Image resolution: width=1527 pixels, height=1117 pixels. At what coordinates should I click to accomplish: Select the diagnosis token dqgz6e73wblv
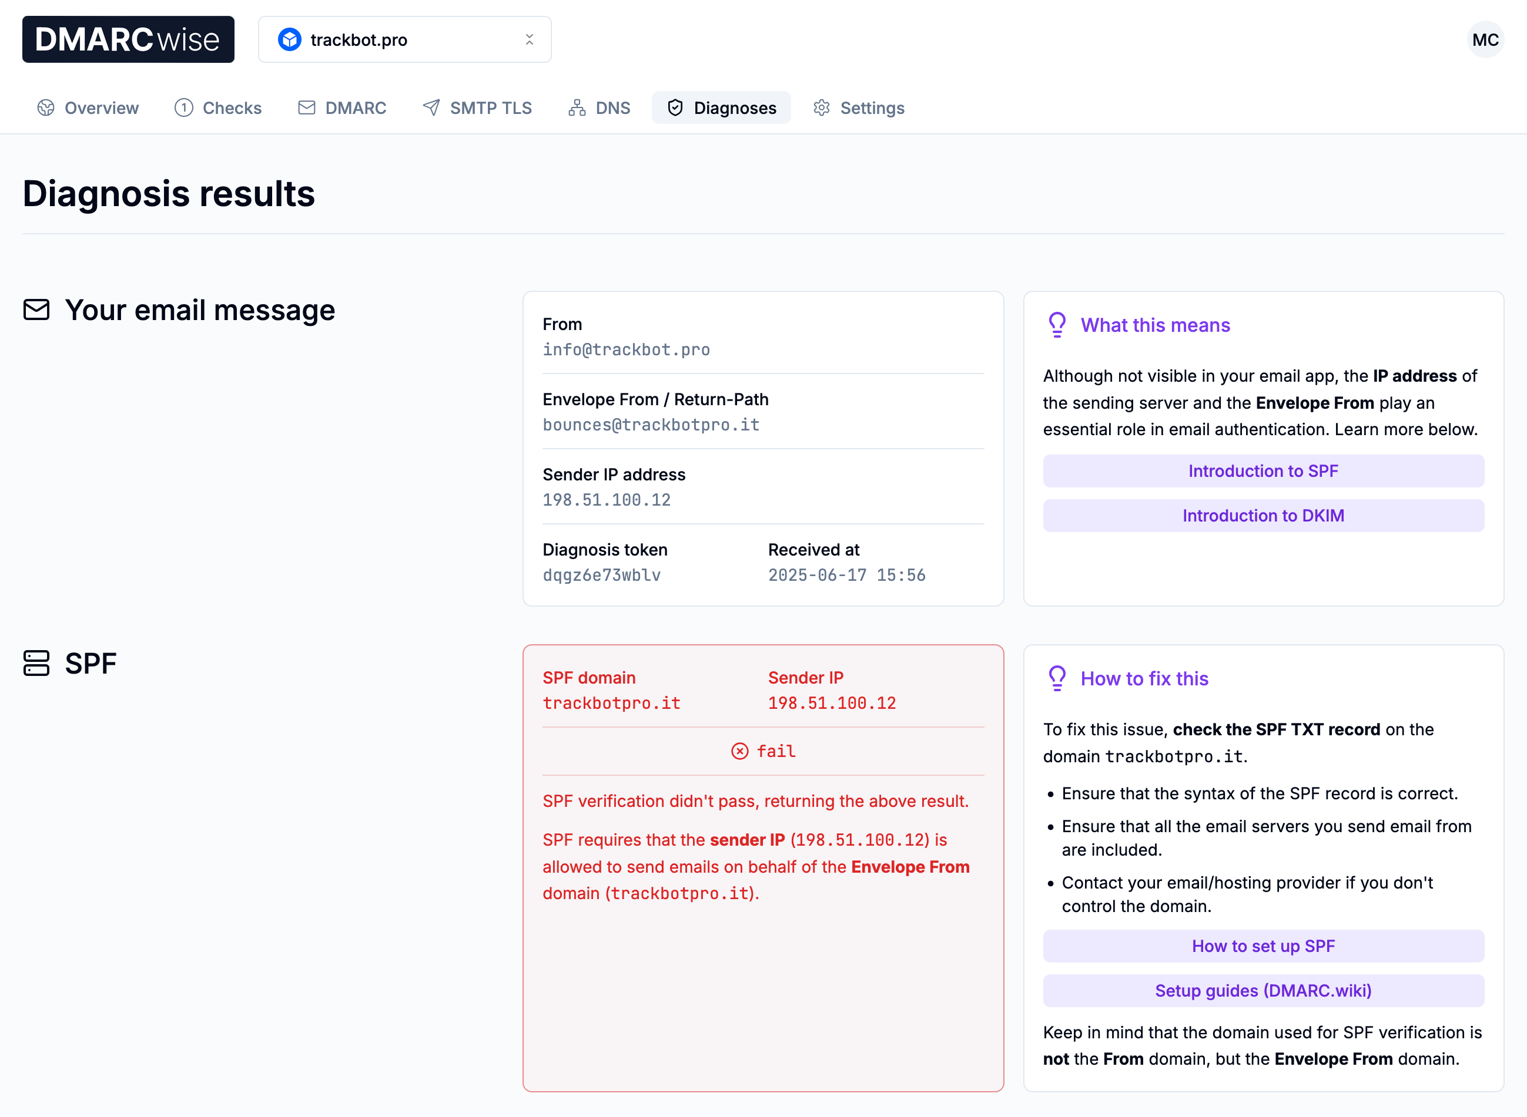601,575
